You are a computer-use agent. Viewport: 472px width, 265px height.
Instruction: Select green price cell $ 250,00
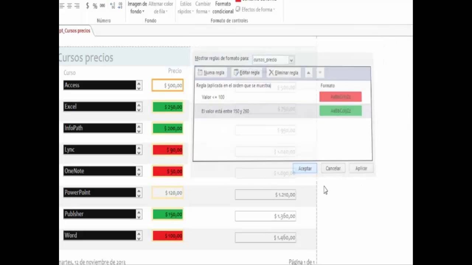coord(167,107)
